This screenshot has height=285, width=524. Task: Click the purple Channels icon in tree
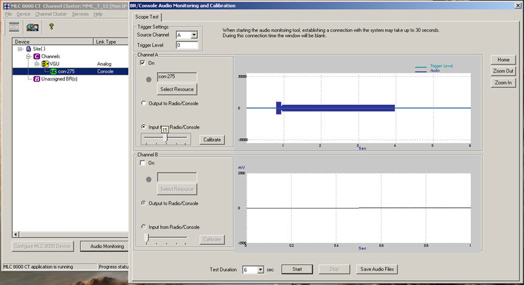click(36, 56)
